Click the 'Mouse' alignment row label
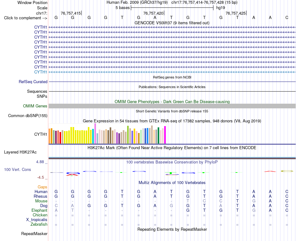Image resolution: width=296 pixels, height=241 pixels. point(41,201)
